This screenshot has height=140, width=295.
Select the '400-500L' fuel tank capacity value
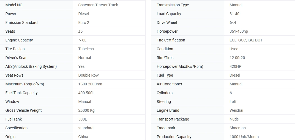86,93
